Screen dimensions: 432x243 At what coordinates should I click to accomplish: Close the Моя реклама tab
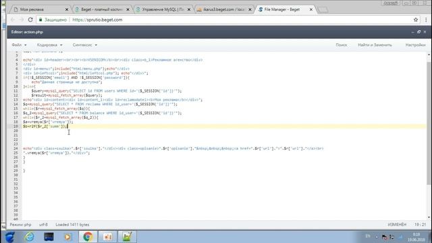67,9
